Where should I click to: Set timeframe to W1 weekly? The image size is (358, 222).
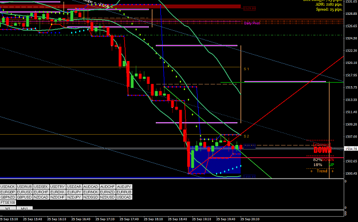(8, 208)
